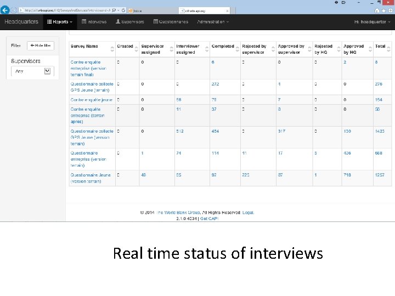Open the Interviews nav item
This screenshot has height=296, width=395.
click(94, 22)
